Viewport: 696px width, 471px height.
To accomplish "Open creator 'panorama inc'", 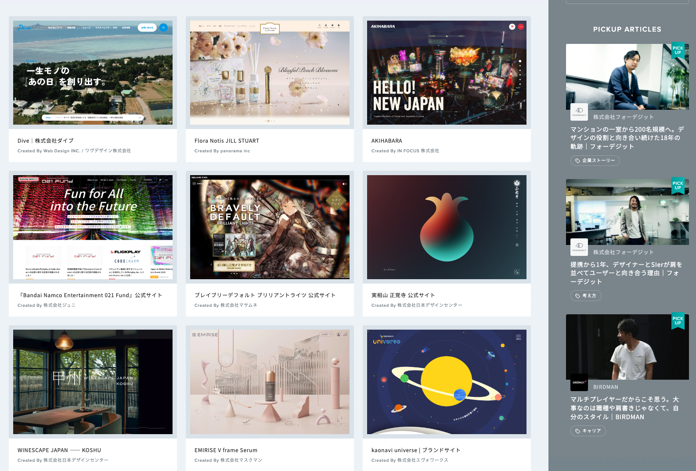I will tap(235, 151).
